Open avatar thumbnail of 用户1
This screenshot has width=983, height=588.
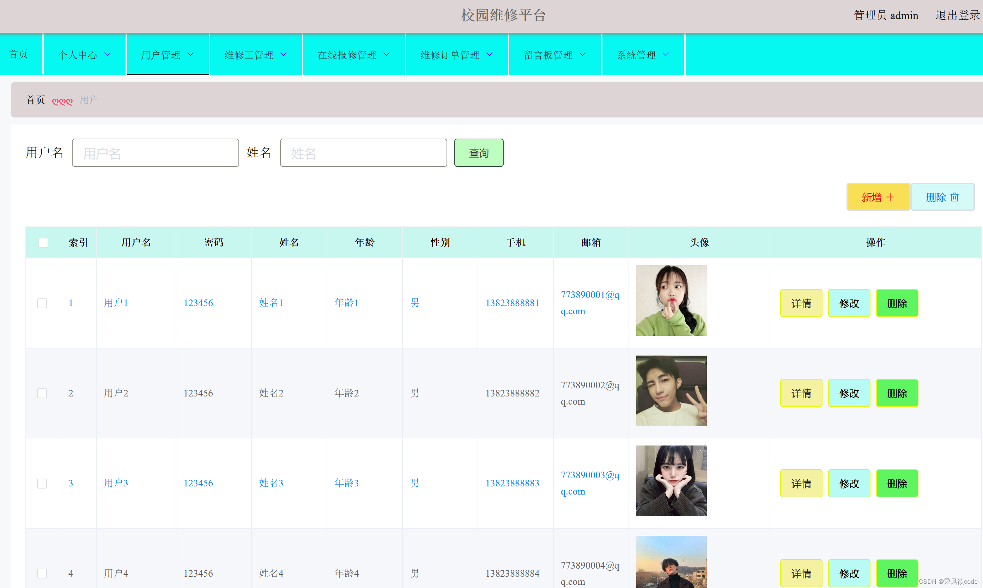(671, 300)
